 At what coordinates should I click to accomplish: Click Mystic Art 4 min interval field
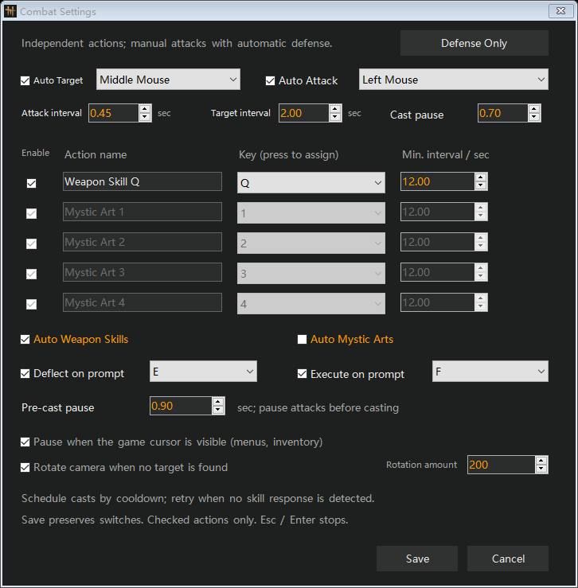click(x=438, y=302)
